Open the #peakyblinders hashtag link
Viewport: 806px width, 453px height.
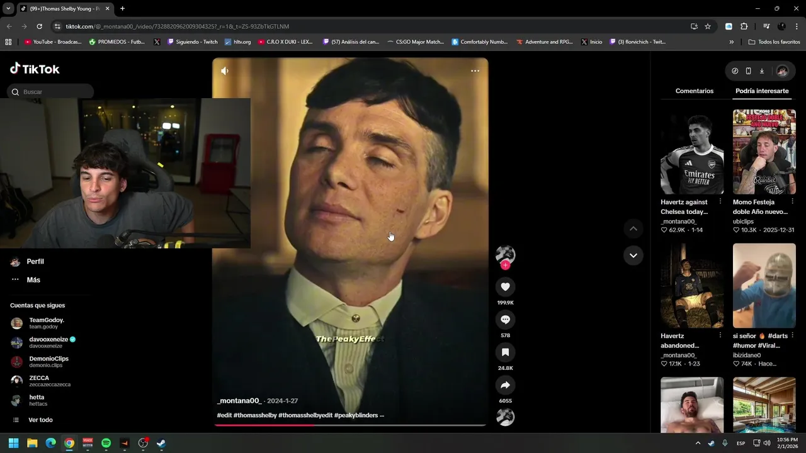pos(355,415)
